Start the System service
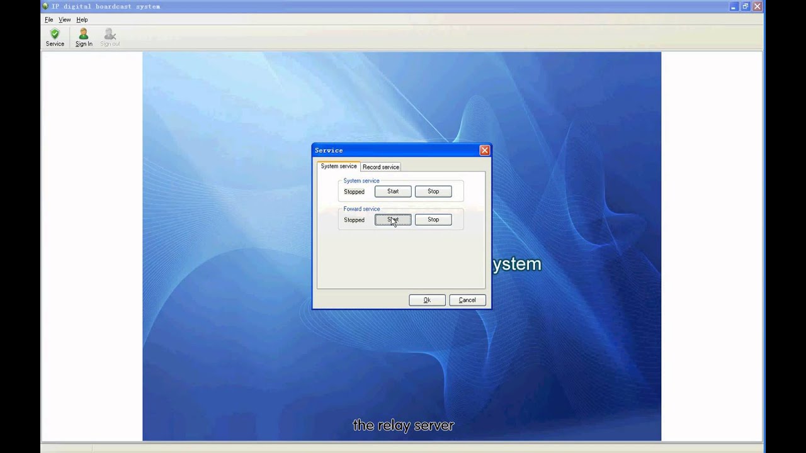The height and width of the screenshot is (453, 806). (393, 191)
